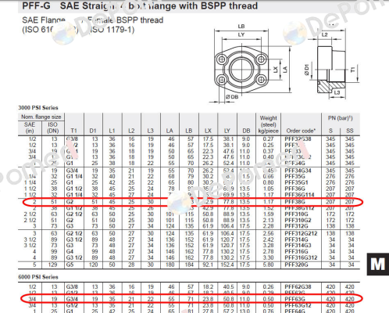This screenshot has width=389, height=313.
Task: Click the Weight (steel) kg/piece header
Action: (x=269, y=124)
